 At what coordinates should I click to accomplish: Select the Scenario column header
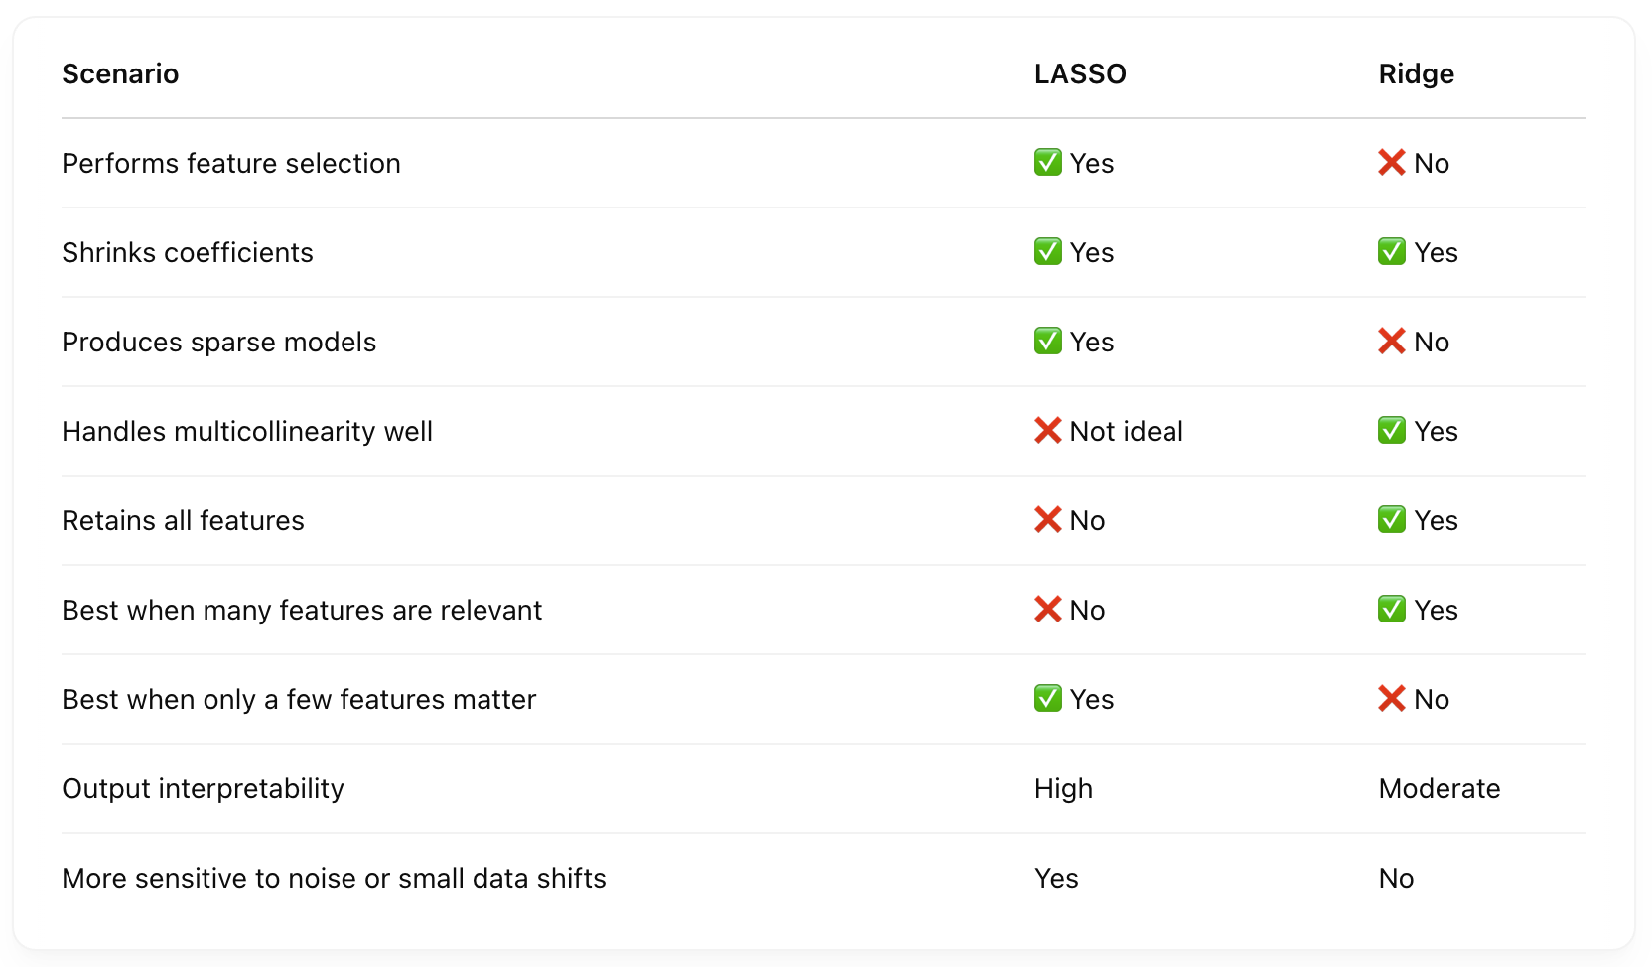pyautogui.click(x=120, y=74)
